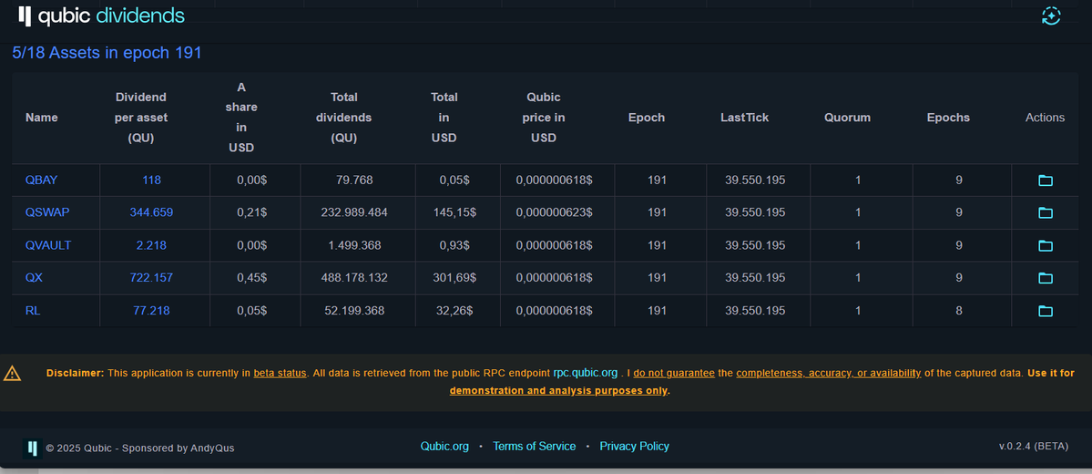Click total dividends value 52.199.368
Viewport: 1092px width, 474px height.
pyautogui.click(x=354, y=310)
